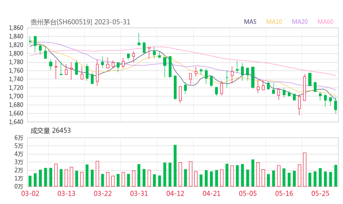Select the MA20 legend label
This screenshot has width=343, height=204.
300,22
